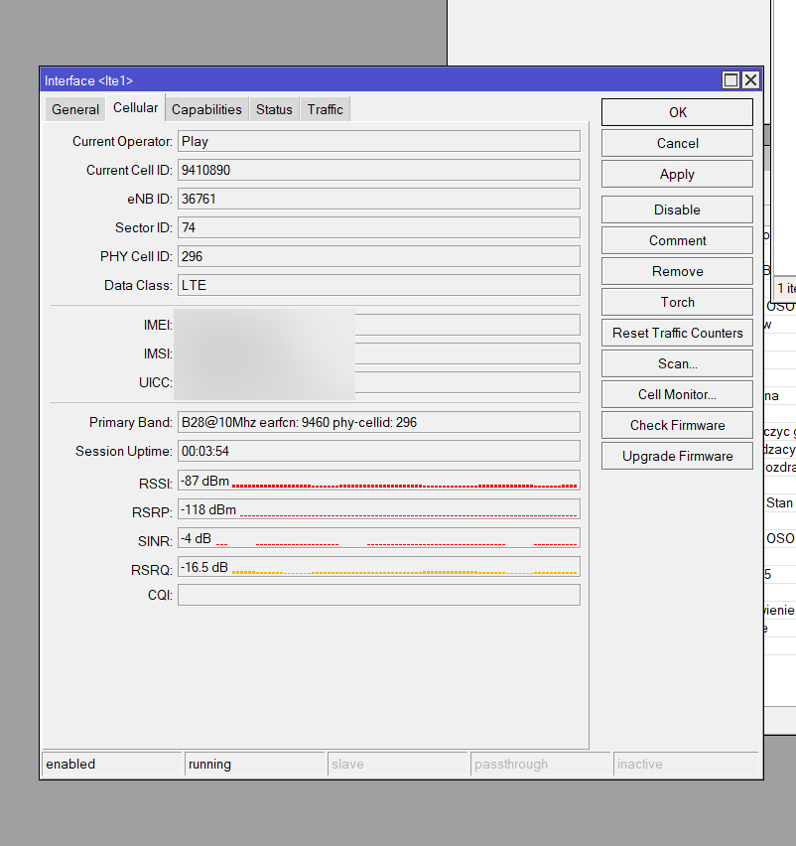
Task: Click the UICC label
Action: tap(155, 382)
